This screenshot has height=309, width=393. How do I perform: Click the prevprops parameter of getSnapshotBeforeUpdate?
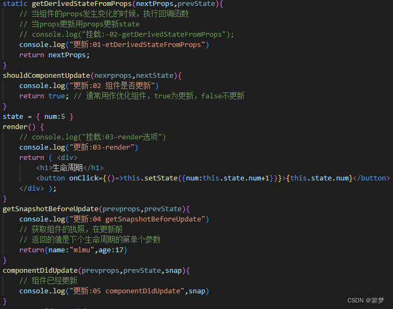[x=121, y=209]
